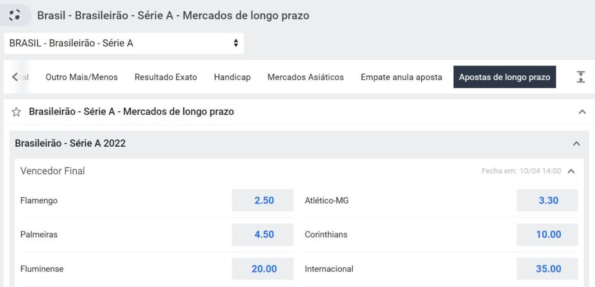This screenshot has width=595, height=287.
Task: Select Corinthians odds 10.00
Action: click(547, 234)
